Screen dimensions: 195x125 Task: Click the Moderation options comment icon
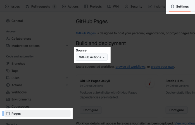point(8,46)
